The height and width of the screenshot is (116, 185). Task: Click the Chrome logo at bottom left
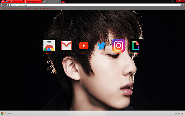coord(7,113)
